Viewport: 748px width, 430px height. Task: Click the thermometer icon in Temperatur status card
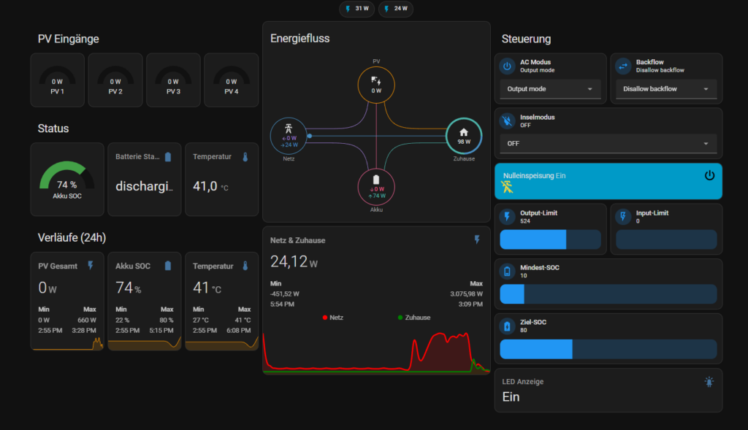coord(245,157)
